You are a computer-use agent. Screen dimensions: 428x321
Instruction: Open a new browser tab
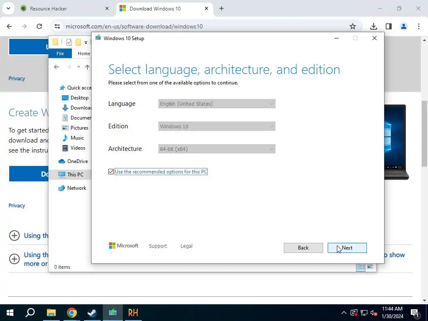point(222,9)
